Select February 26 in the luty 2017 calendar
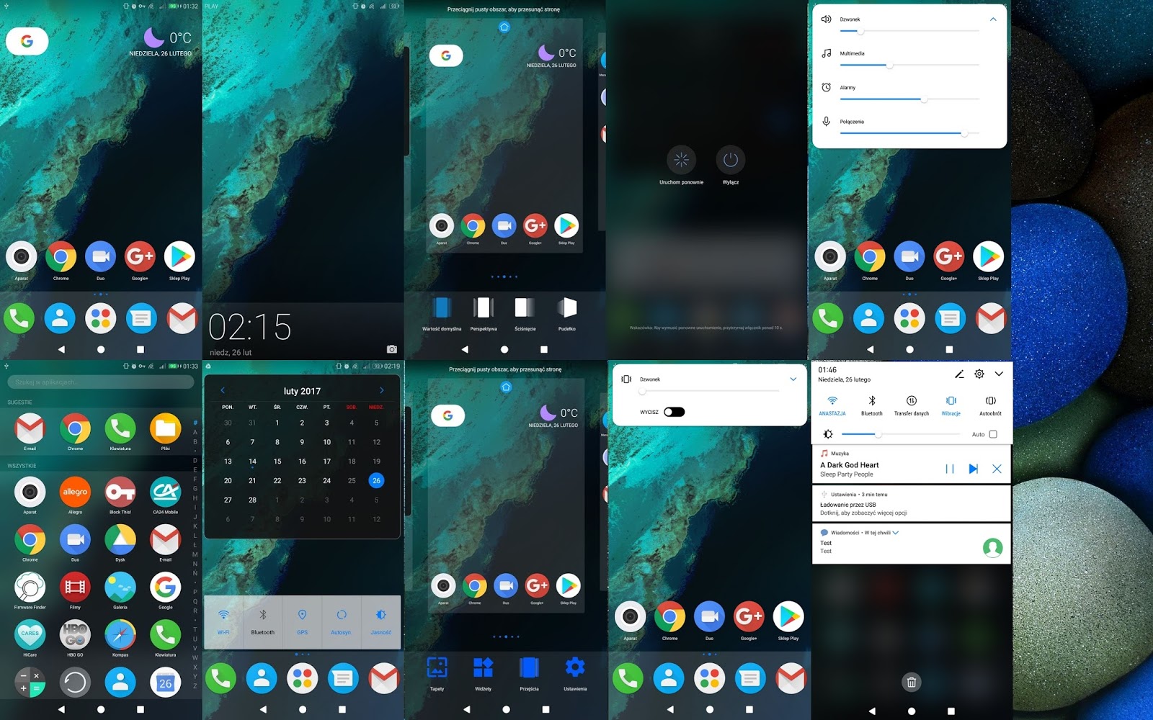The image size is (1153, 720). 376,480
